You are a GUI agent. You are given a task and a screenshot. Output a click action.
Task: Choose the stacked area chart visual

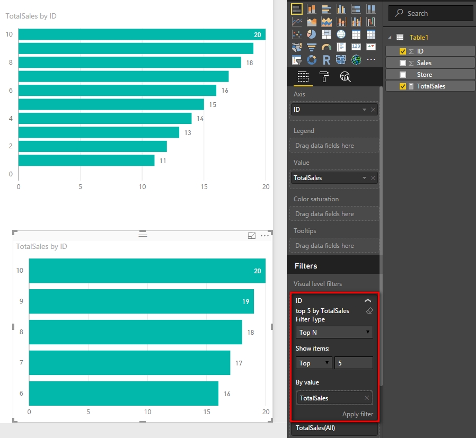(x=327, y=22)
